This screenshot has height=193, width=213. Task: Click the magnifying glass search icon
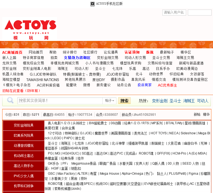10,100
